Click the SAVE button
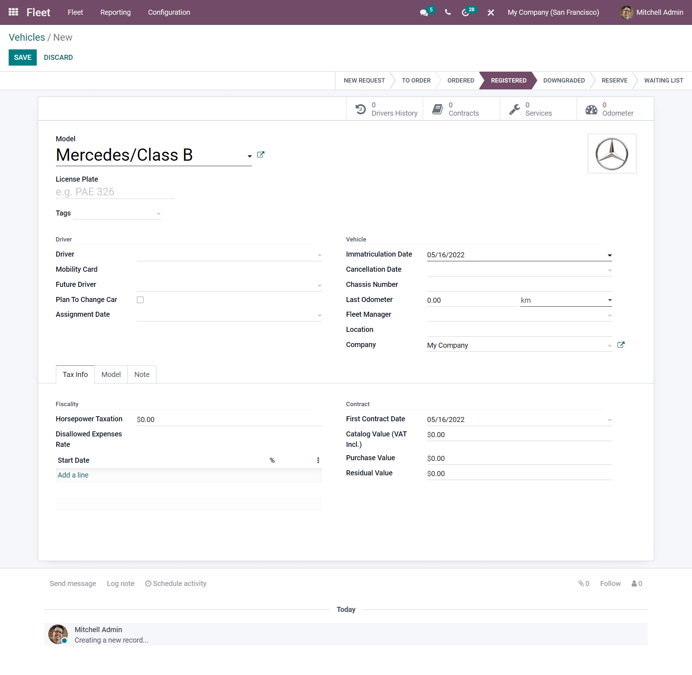The image size is (692, 675). click(x=22, y=57)
